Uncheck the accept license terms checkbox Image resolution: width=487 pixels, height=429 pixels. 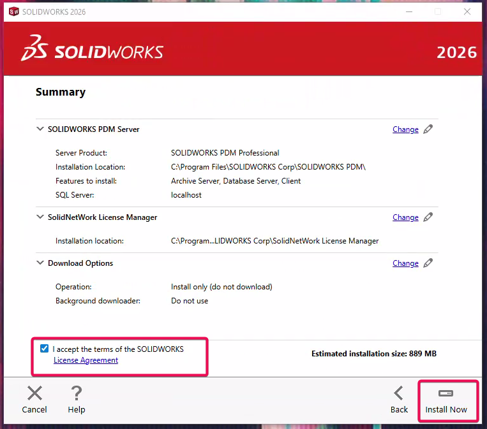click(44, 349)
